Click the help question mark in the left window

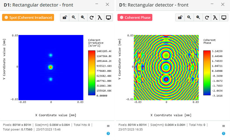[108, 134]
